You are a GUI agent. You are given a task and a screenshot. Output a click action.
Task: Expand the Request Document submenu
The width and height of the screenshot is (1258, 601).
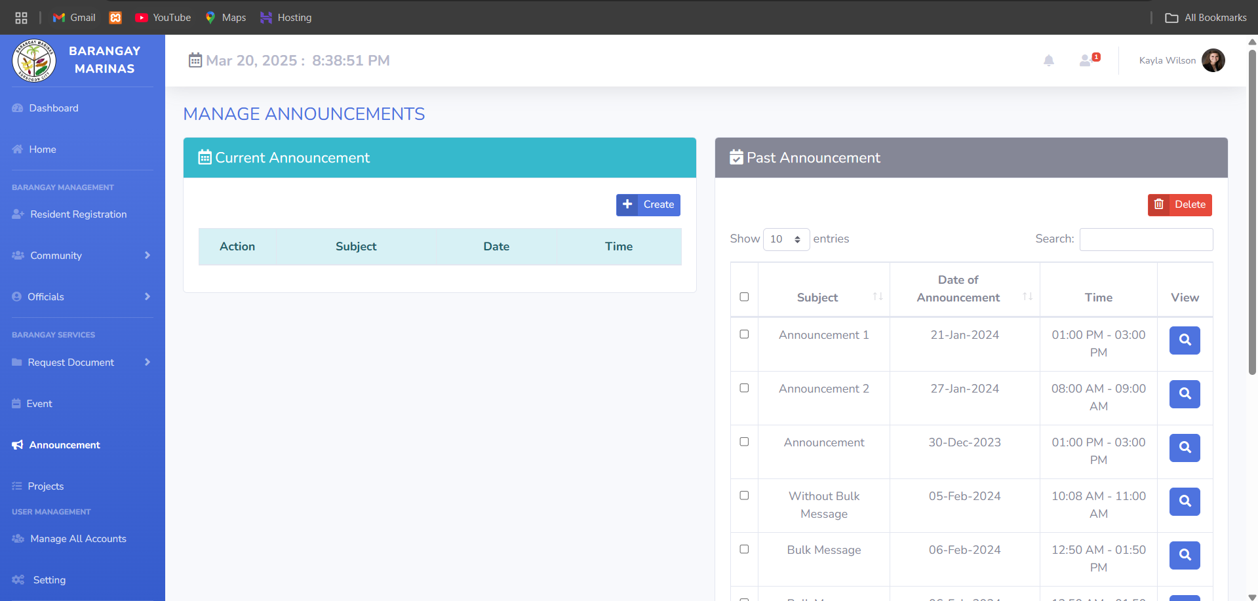pos(82,362)
